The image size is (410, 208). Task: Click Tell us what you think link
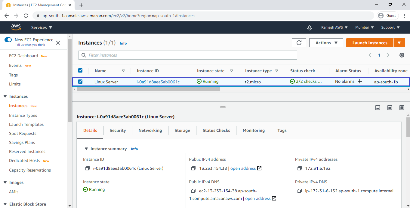(30, 45)
